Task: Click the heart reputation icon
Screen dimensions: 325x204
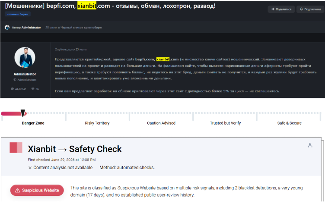Action: (x=33, y=89)
